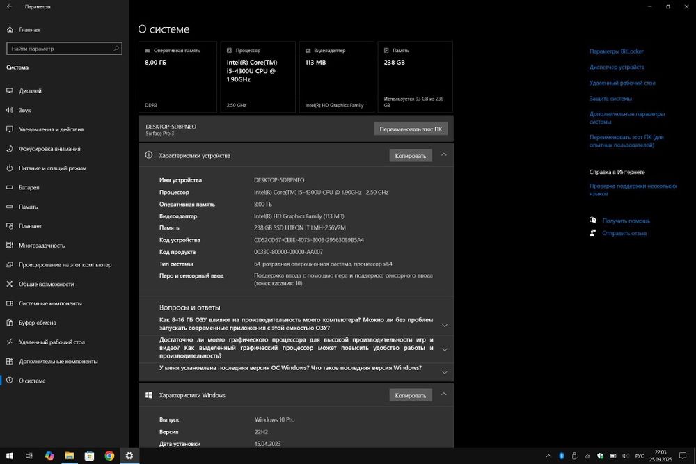Go back with the arrow in title bar
This screenshot has height=464, width=696.
[x=9, y=7]
